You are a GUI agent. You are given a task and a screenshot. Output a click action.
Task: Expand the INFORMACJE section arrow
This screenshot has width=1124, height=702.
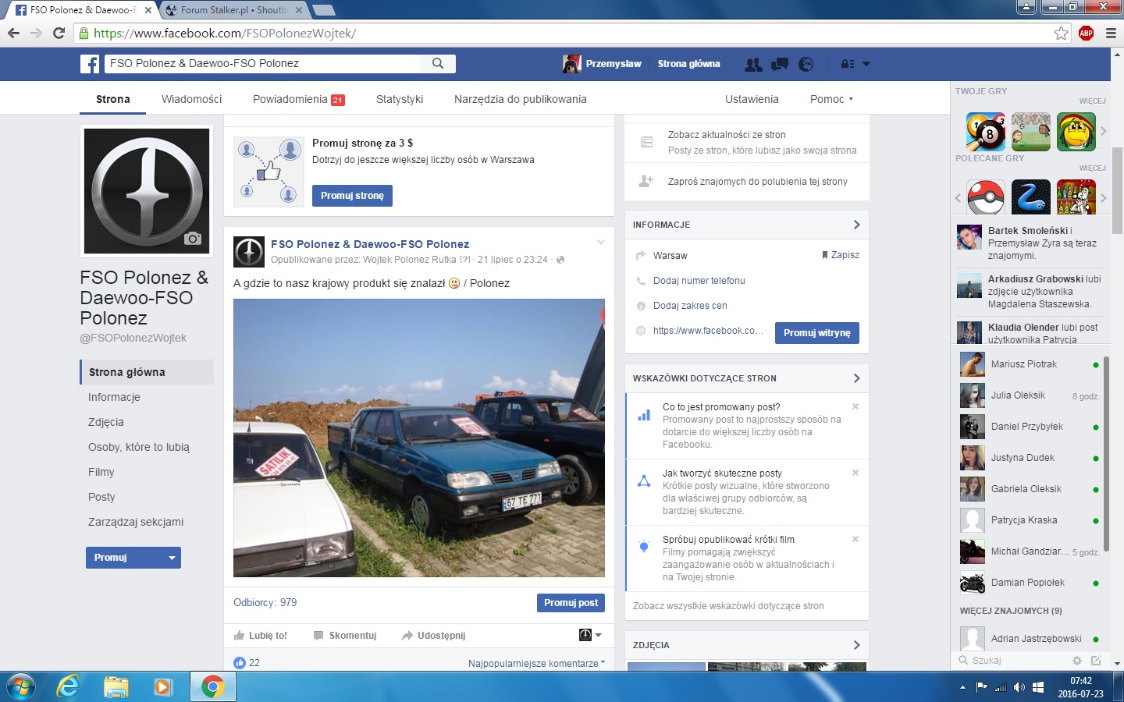(x=856, y=225)
